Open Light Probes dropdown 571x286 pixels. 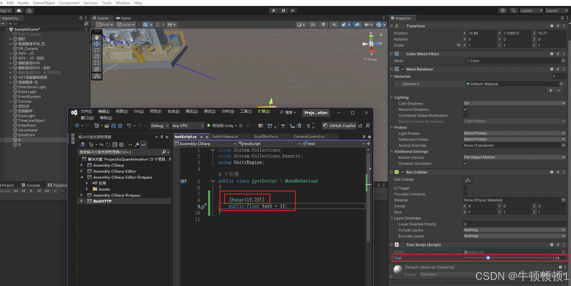tap(515, 134)
